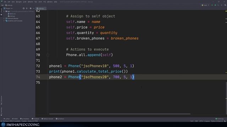This screenshot has width=227, height=127.
Task: Open the File menu
Action: point(5,2)
